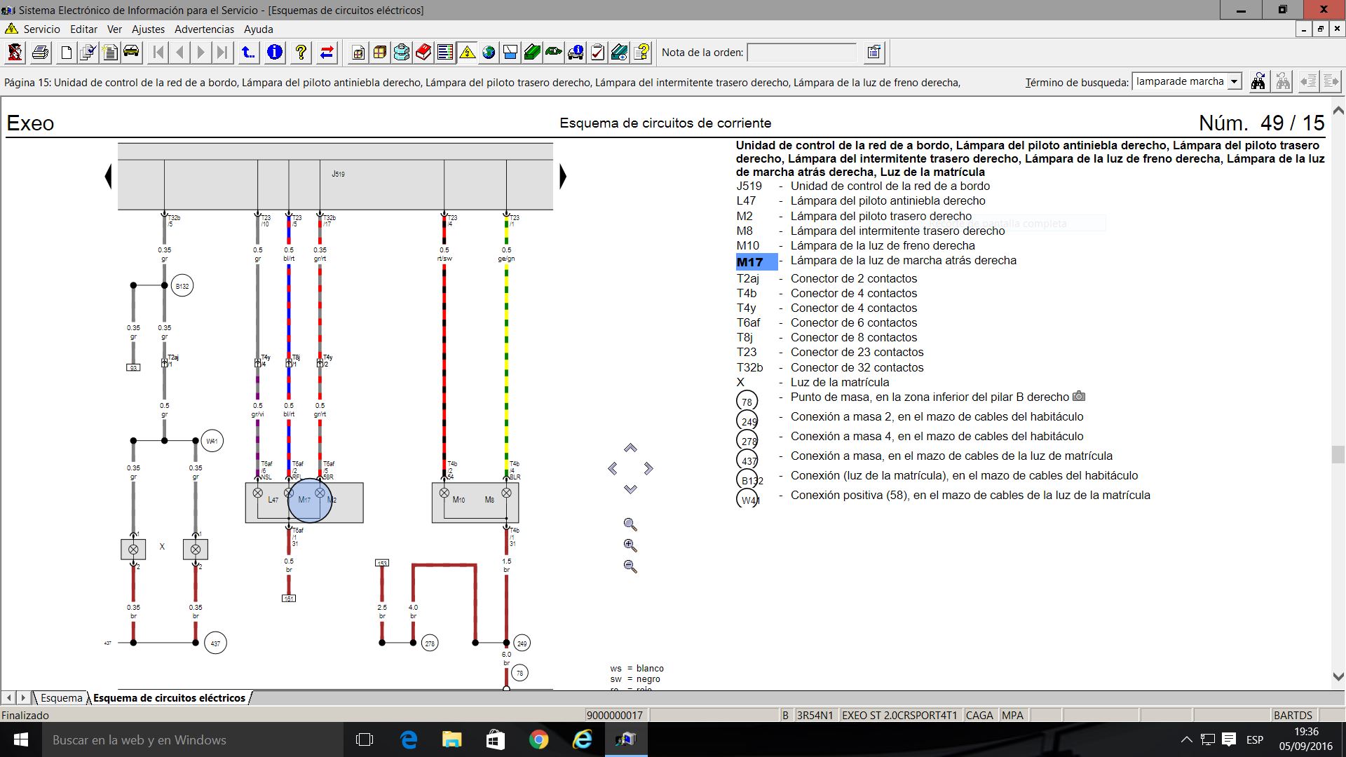
Task: Select the Esquema de circuitos eléctricos tab
Action: (169, 698)
